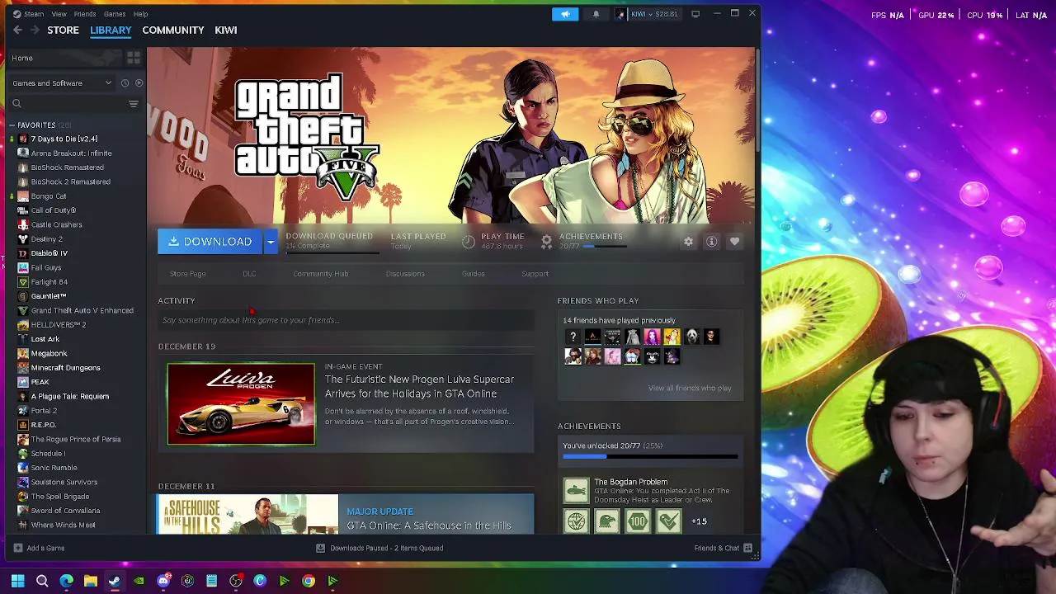Open the Games menu
1056x594 pixels.
tap(115, 14)
